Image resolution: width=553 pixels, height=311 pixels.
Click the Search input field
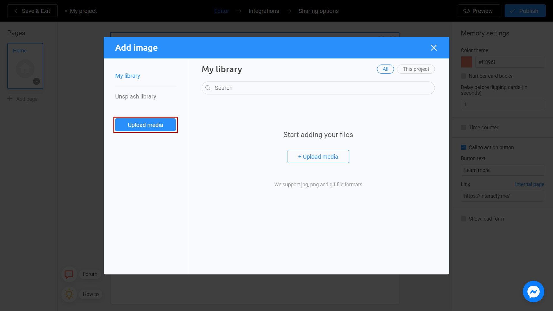pos(318,88)
